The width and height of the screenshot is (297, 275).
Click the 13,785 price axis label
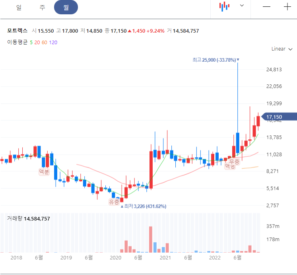274,137
